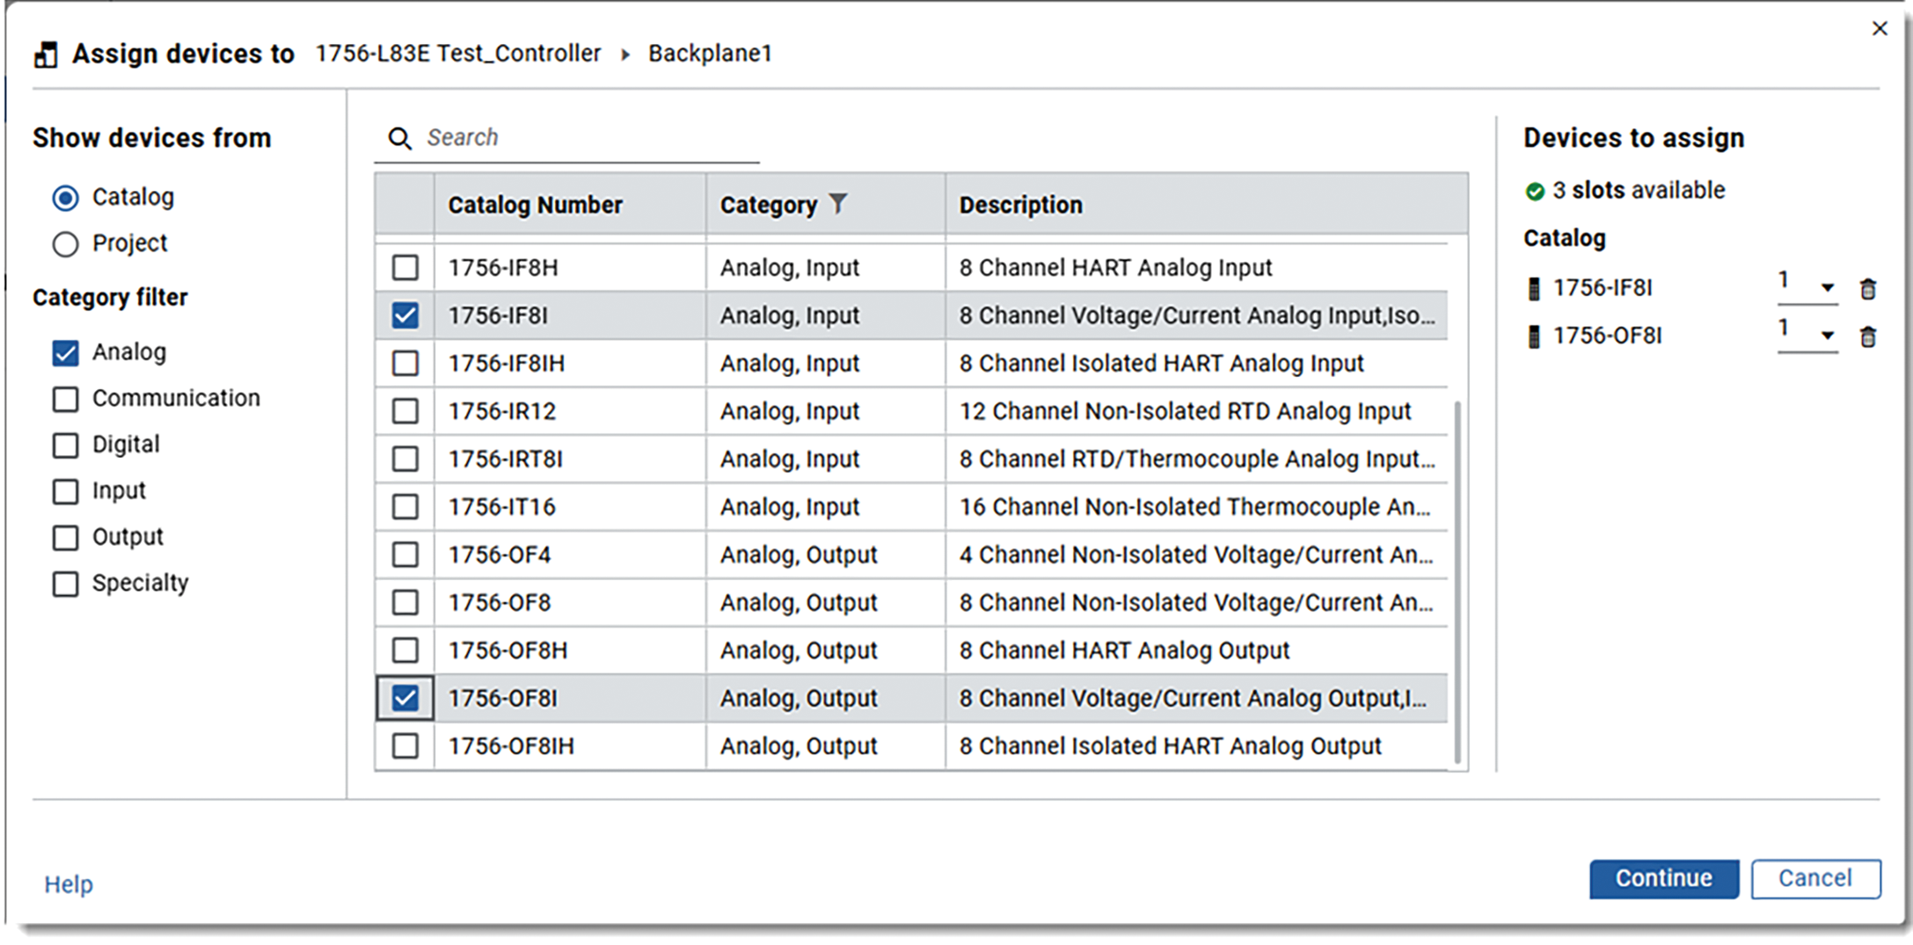
Task: Click the module icon beside 1756-OF8I
Action: (1534, 337)
